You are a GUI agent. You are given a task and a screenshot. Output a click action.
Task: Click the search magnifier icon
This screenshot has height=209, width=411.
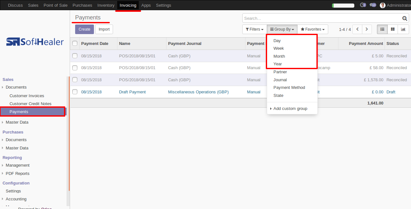[x=405, y=18]
